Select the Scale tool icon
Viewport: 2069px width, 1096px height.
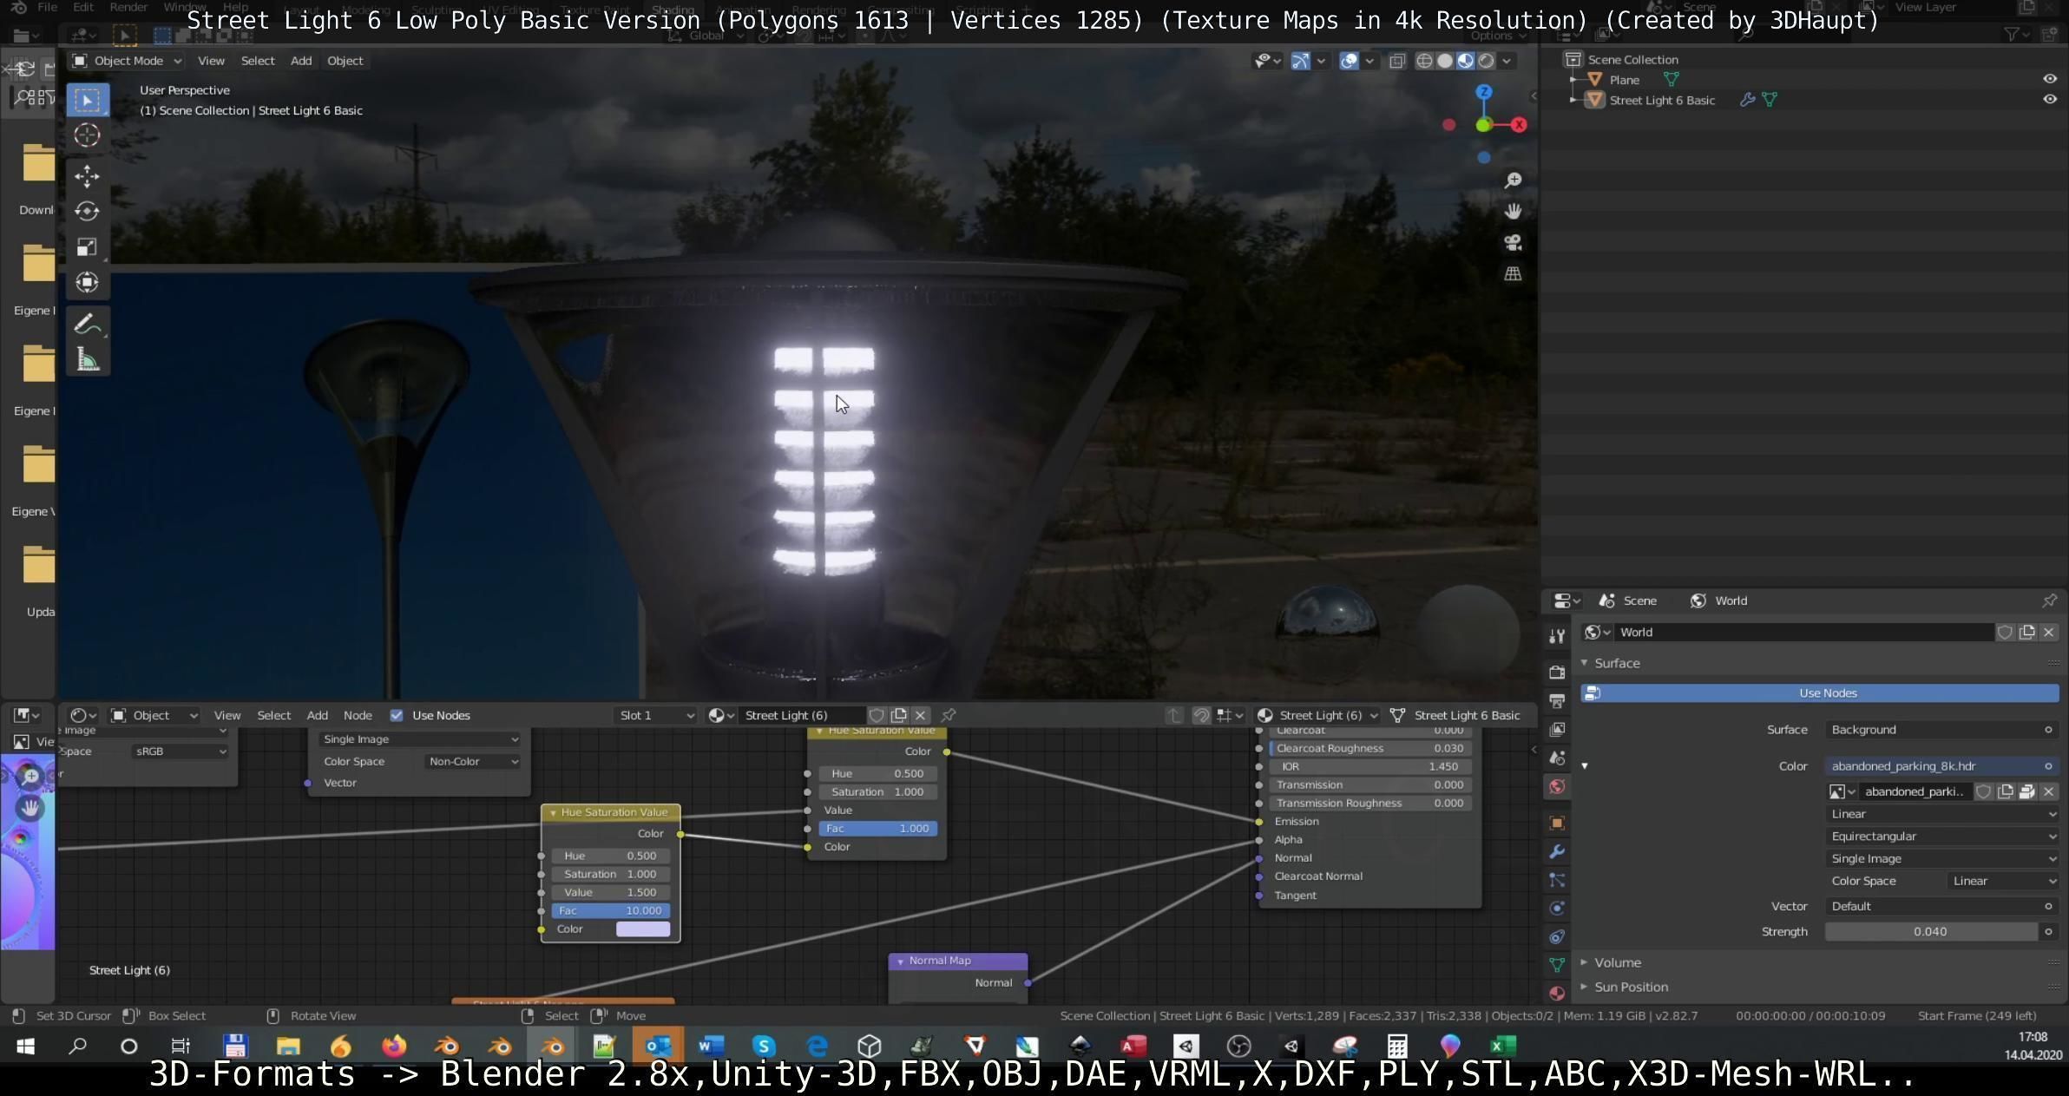click(x=87, y=247)
